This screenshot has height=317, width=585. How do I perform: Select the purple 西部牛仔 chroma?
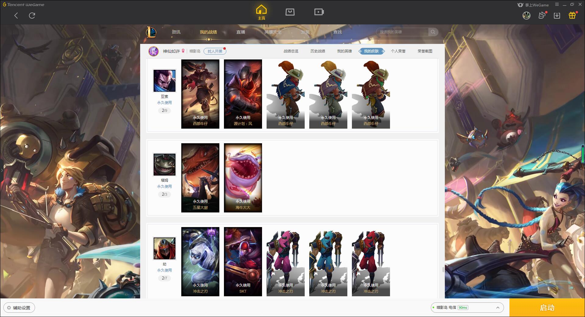[328, 94]
